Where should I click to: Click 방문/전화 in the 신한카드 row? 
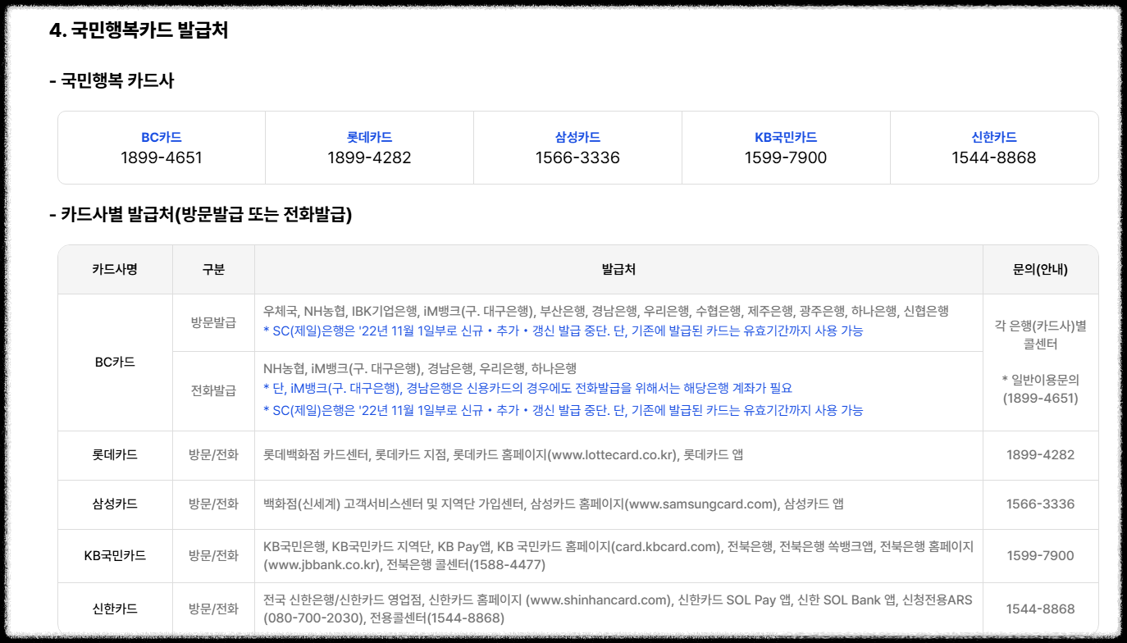click(x=213, y=609)
